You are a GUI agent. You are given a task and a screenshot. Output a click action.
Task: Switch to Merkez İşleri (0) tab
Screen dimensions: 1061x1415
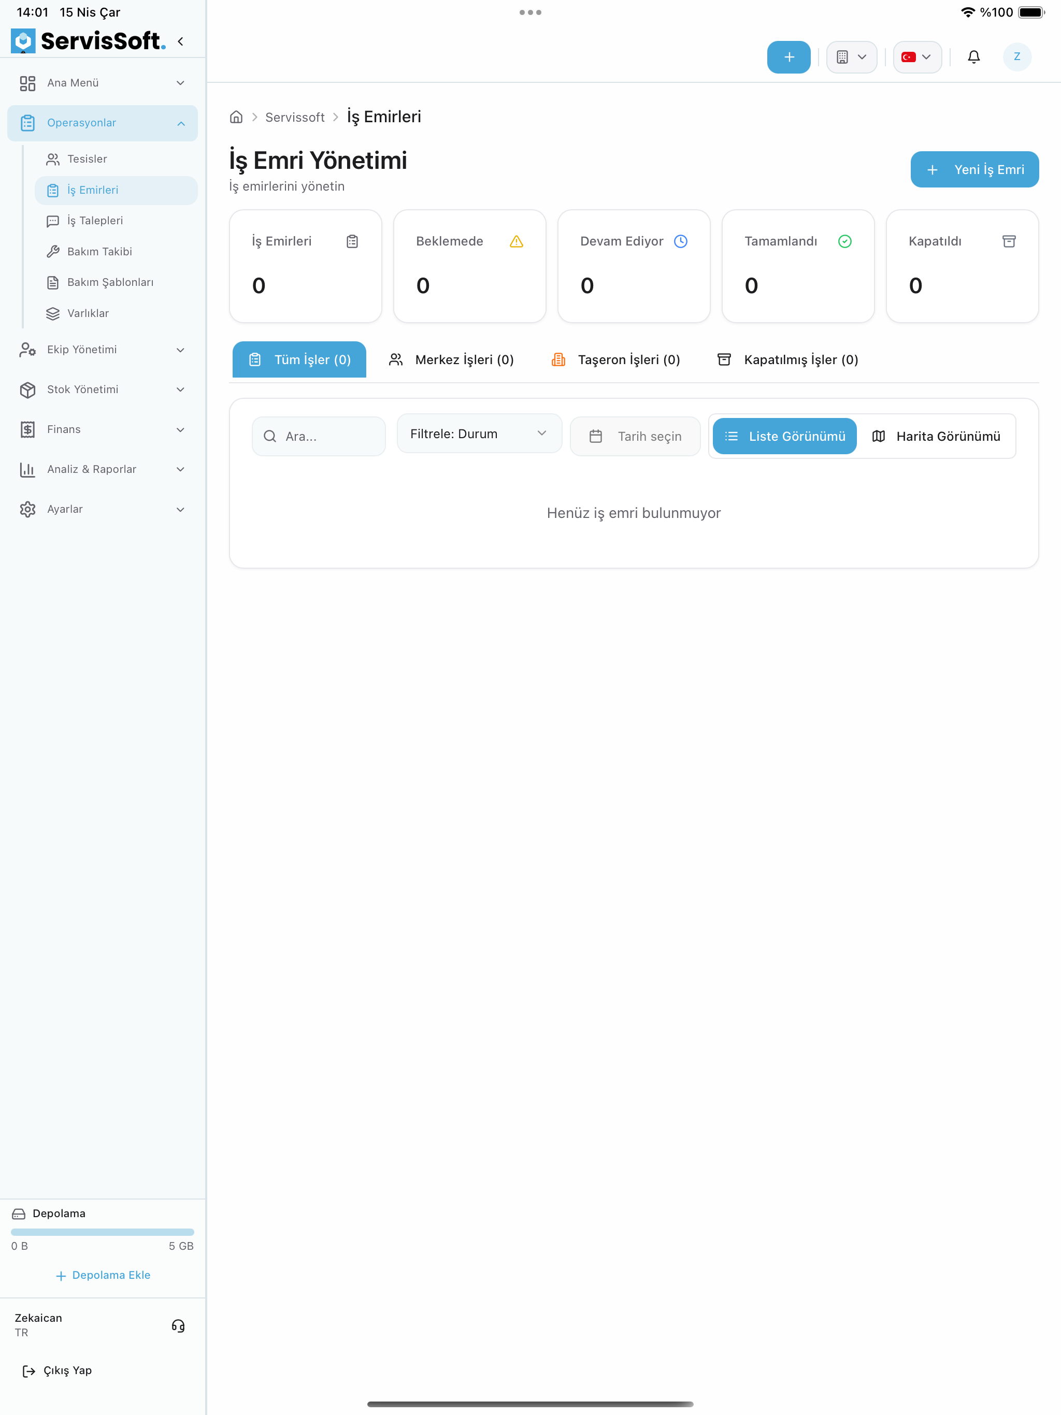[x=451, y=359]
